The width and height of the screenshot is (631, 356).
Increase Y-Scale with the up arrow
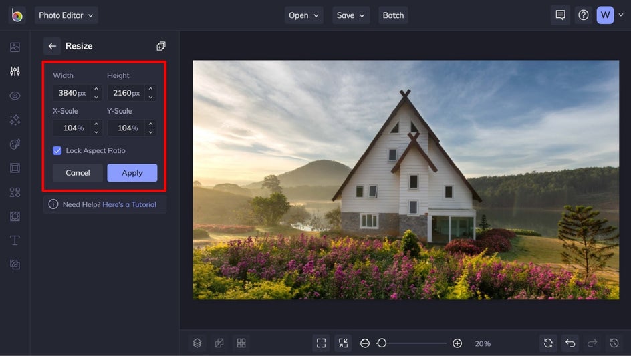point(150,124)
